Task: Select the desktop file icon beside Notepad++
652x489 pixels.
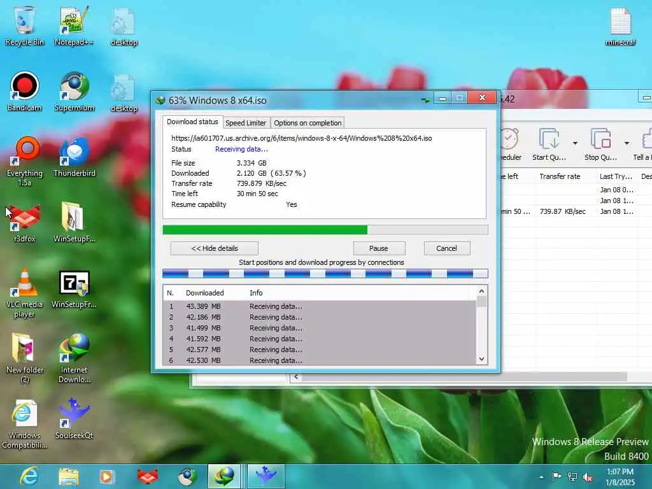Action: (124, 25)
